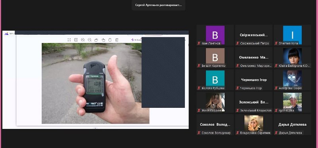This screenshot has height=148, width=318.
Task: Click muted microphone icon beside Дарья Дяпилева
Action: (276, 133)
